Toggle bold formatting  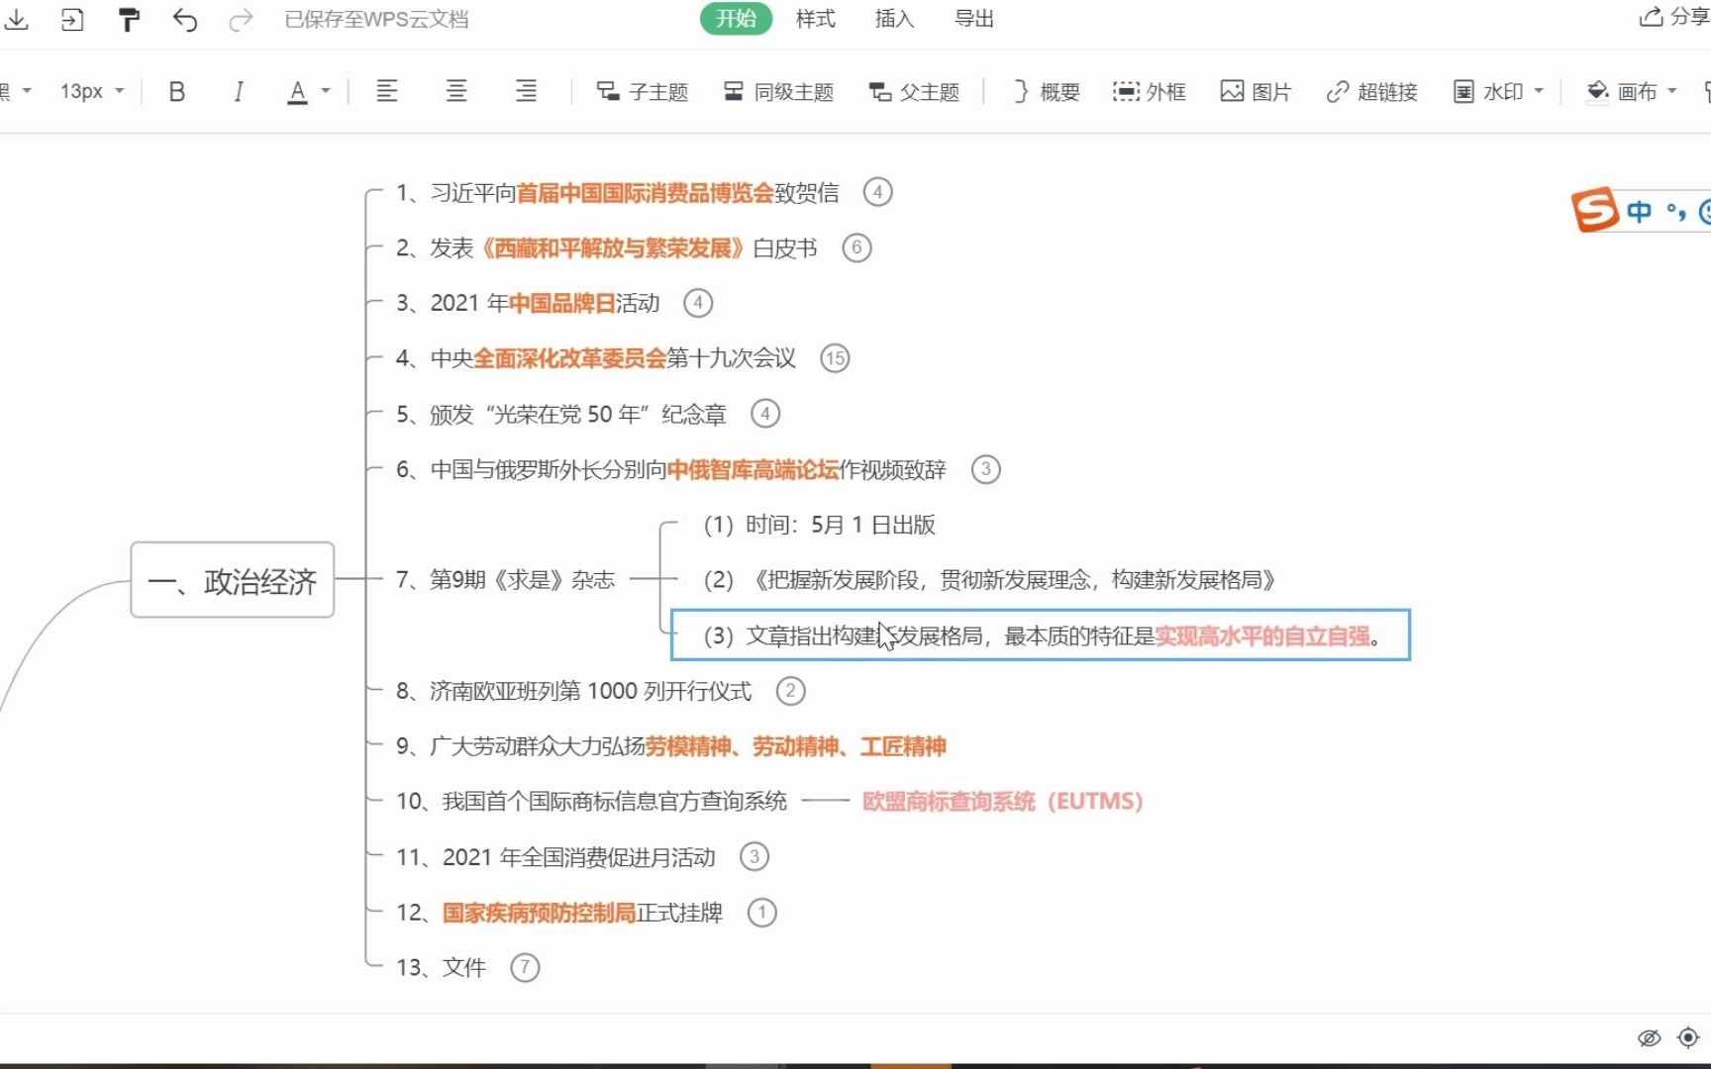[177, 92]
